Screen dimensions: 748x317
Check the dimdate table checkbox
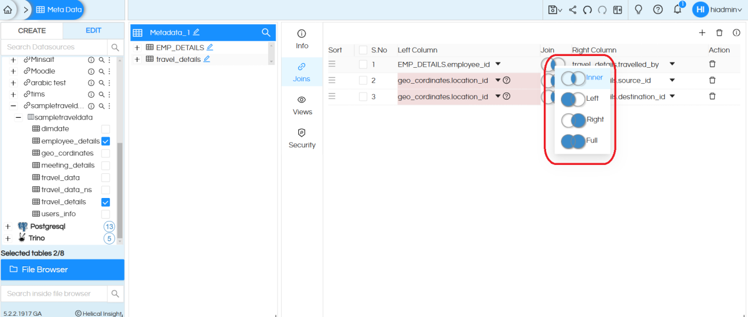[x=106, y=129]
